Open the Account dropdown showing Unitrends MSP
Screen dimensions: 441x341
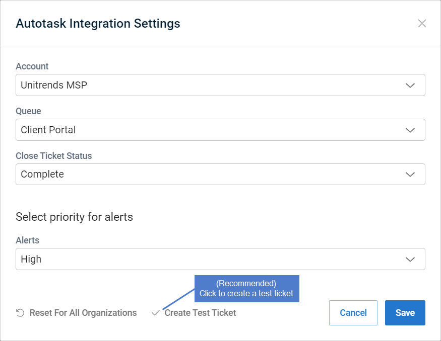click(x=220, y=85)
